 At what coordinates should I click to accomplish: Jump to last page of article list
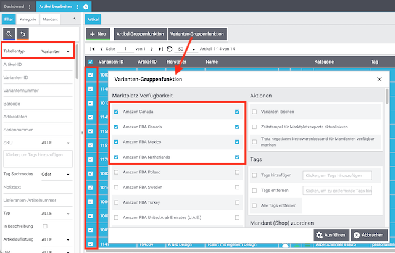pyautogui.click(x=160, y=49)
